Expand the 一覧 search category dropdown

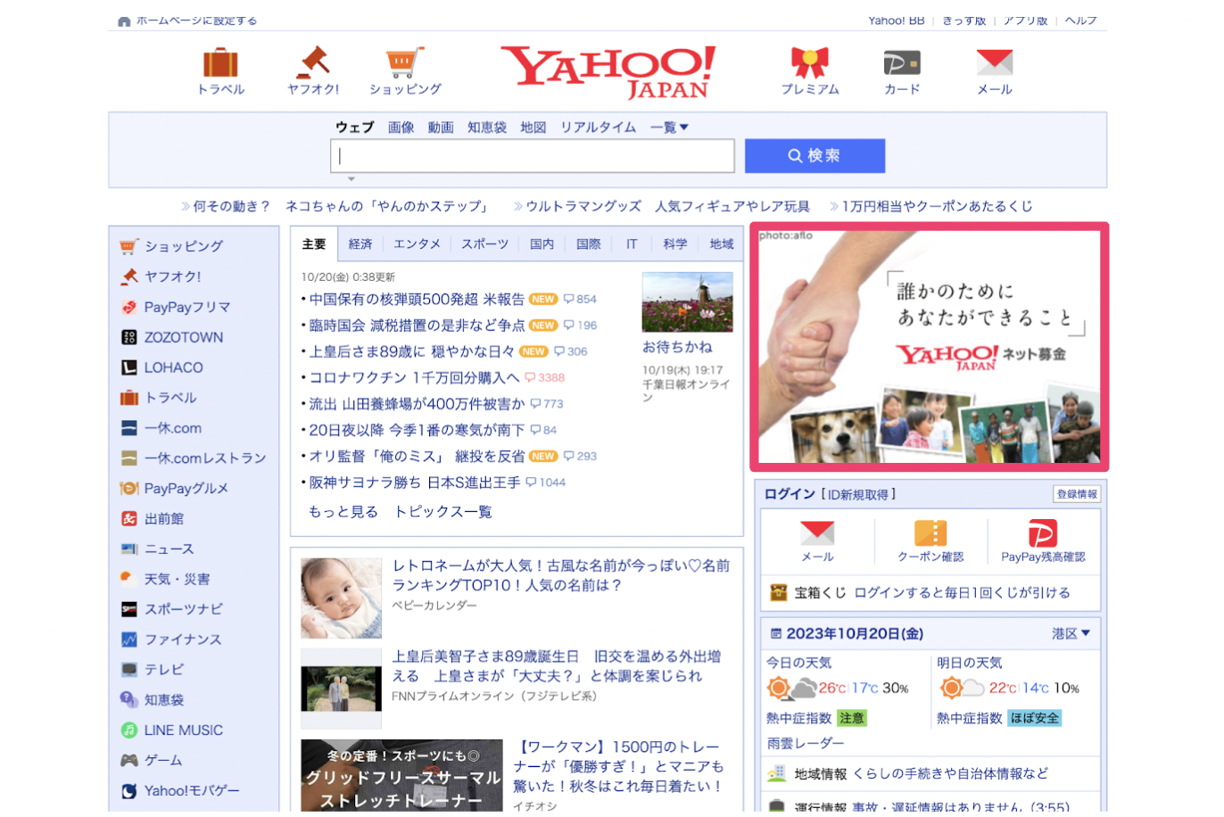point(669,128)
